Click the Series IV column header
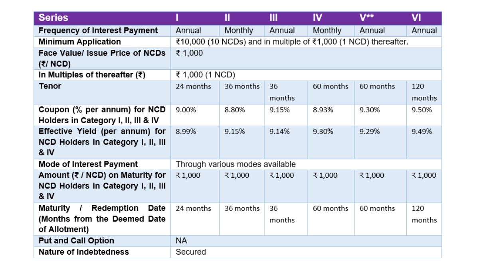The height and width of the screenshot is (269, 479). coord(317,18)
